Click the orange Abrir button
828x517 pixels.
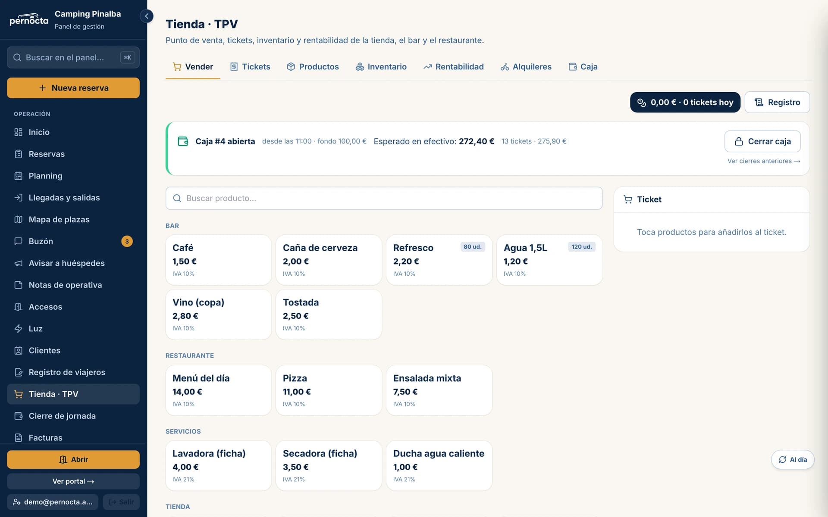click(73, 460)
